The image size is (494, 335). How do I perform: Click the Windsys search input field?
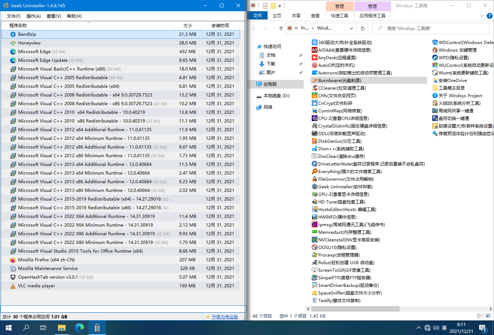(434, 29)
